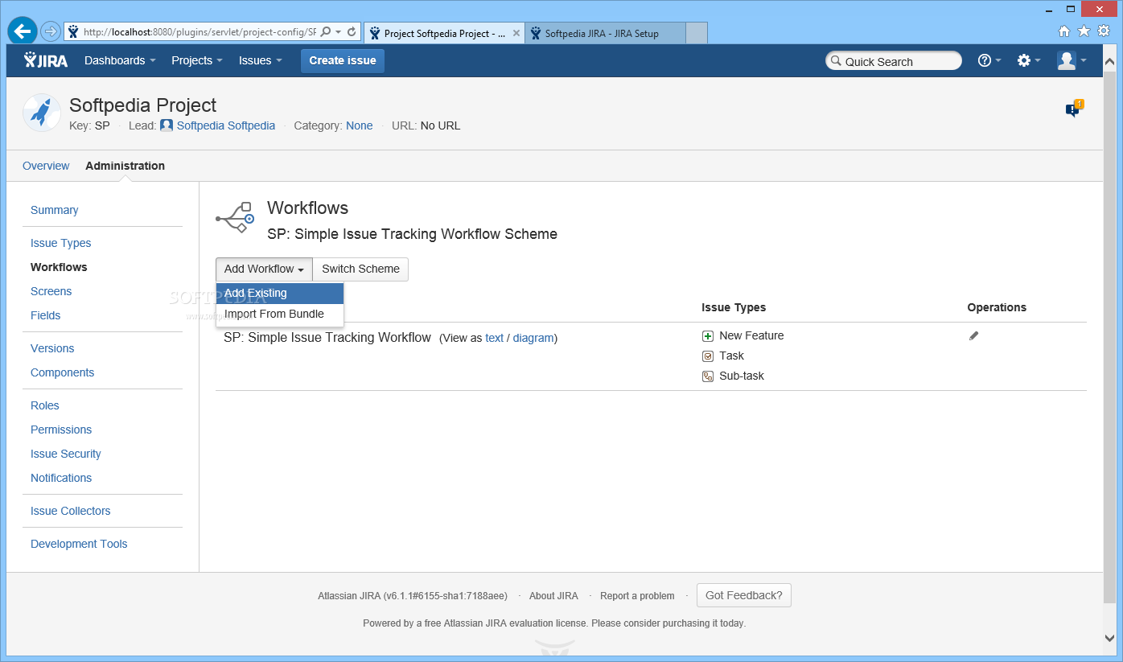Focus the Quick Search field
This screenshot has height=662, width=1123.
click(894, 61)
